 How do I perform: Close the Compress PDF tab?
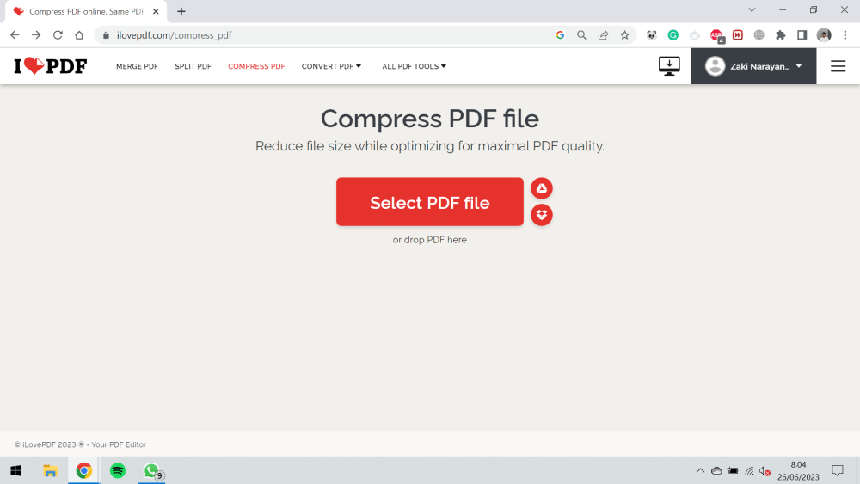156,11
